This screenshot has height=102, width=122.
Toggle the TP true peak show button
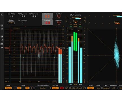coord(27,88)
